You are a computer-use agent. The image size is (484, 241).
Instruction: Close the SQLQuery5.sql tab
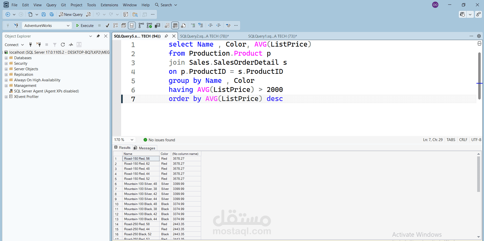tap(174, 36)
